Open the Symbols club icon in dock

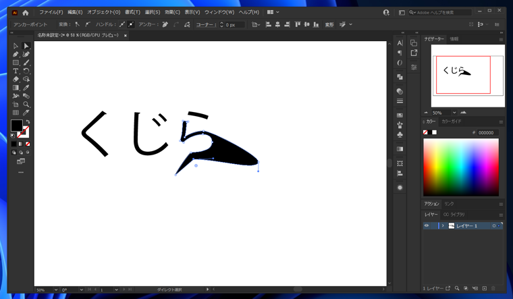[x=400, y=134]
